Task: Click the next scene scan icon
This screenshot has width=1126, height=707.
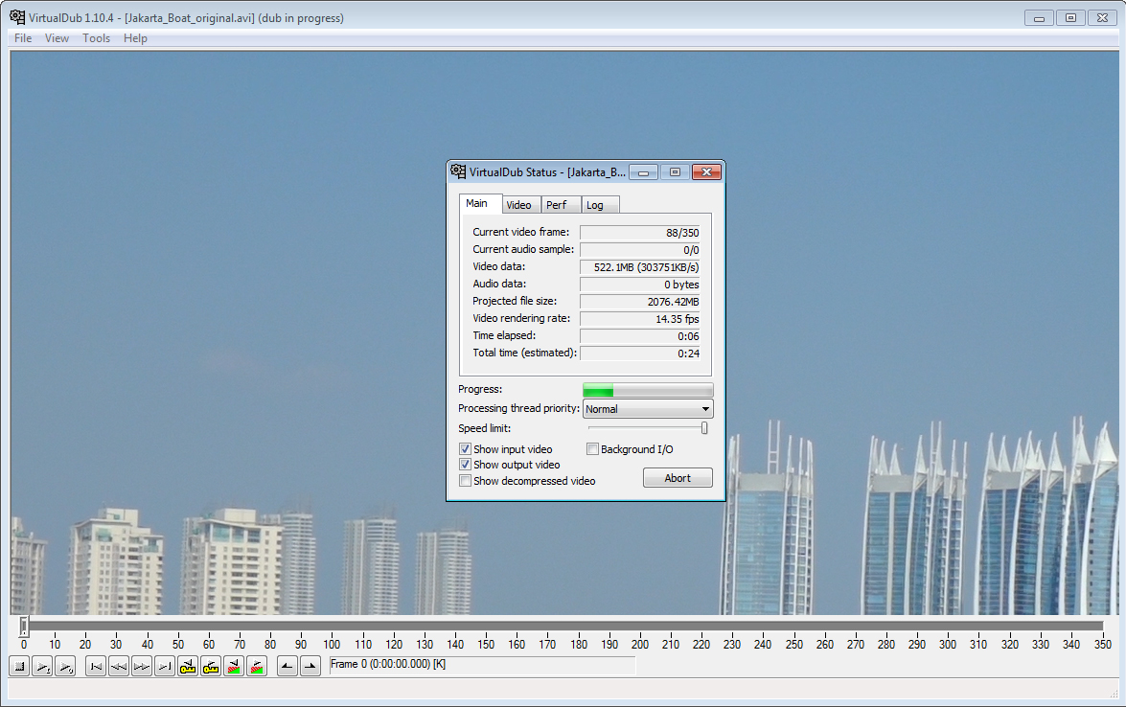Action: tap(257, 667)
